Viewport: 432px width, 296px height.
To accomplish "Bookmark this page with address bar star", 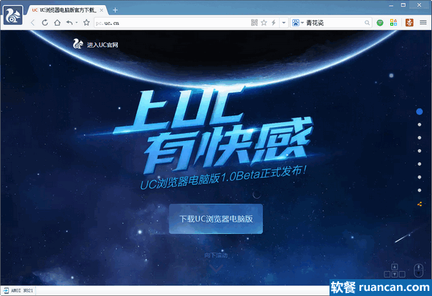I will tap(264, 23).
